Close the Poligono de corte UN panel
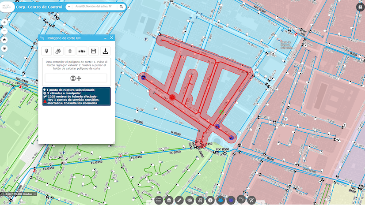Viewport: 365px width, 205px height. 111,37
